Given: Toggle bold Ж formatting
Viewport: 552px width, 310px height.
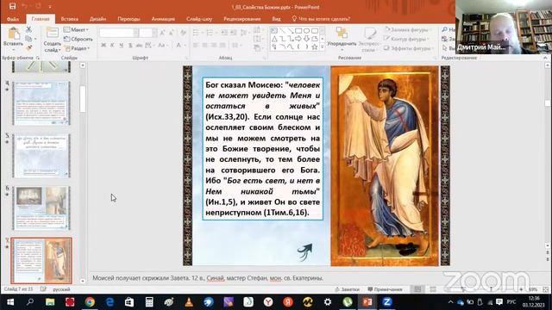Looking at the screenshot, I should (103, 46).
